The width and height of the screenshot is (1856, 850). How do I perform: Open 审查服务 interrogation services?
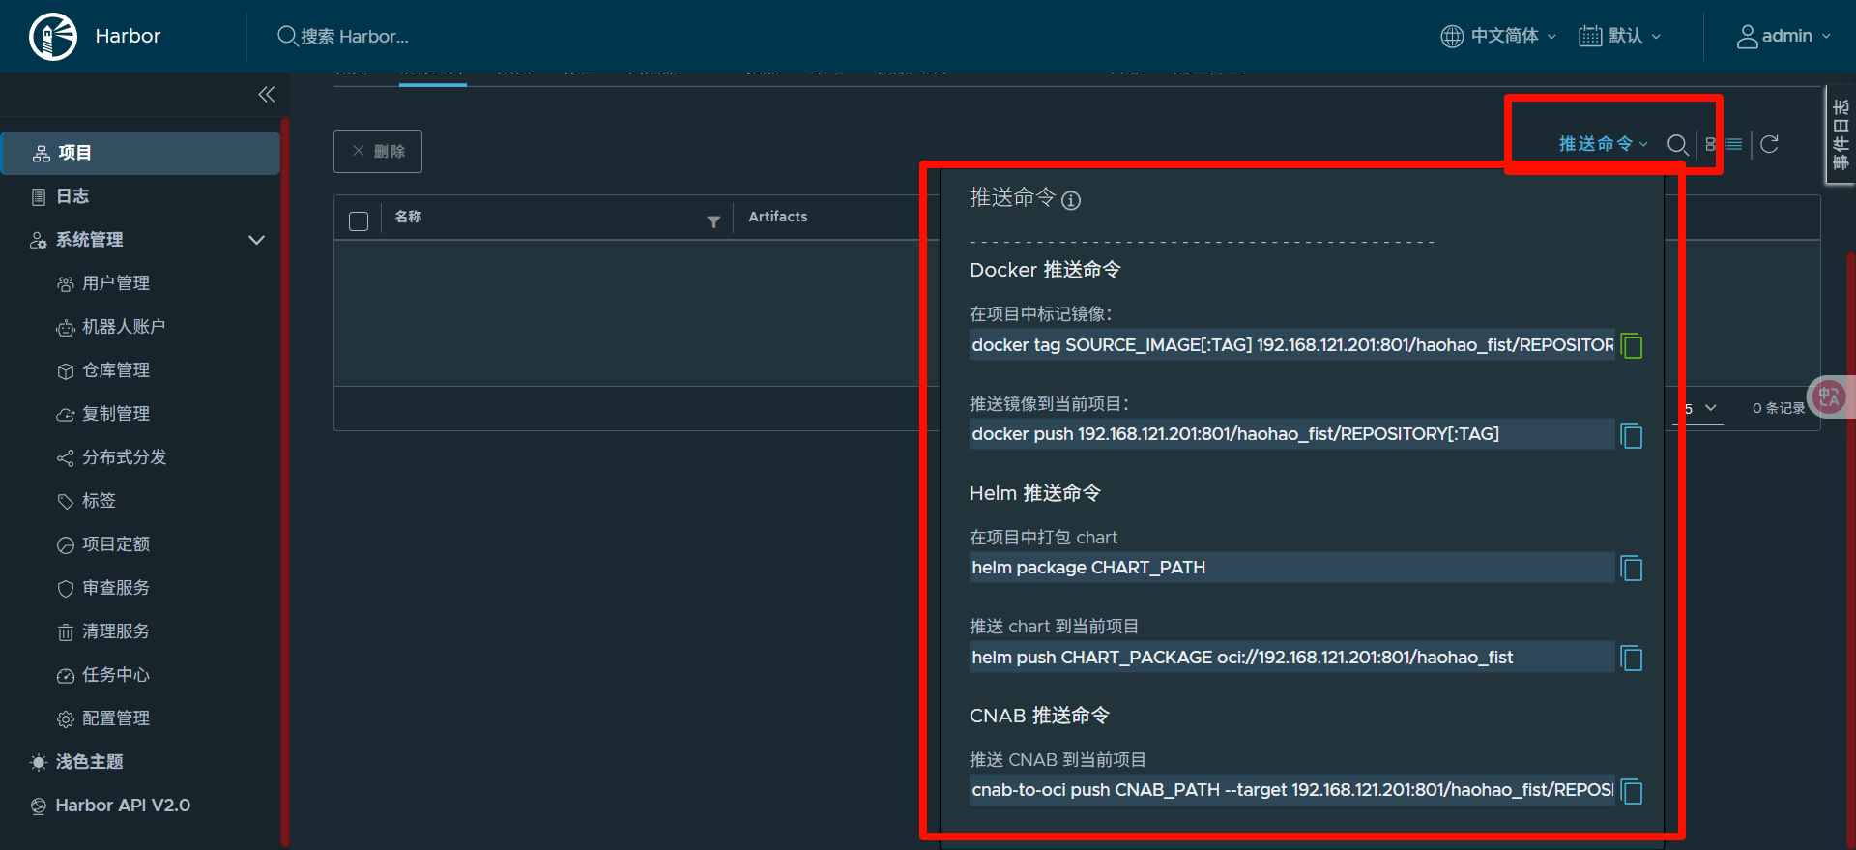coord(116,588)
